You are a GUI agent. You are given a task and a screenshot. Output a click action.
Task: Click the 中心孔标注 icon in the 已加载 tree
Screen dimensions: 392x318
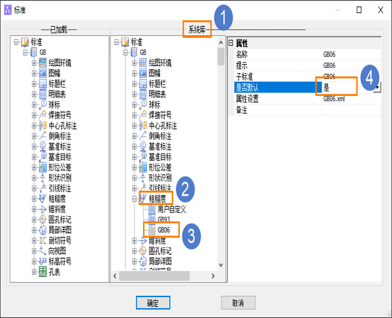(42, 125)
